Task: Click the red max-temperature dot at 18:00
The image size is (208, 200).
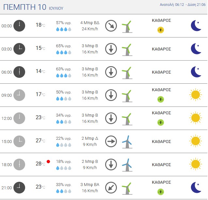Action: click(48, 162)
